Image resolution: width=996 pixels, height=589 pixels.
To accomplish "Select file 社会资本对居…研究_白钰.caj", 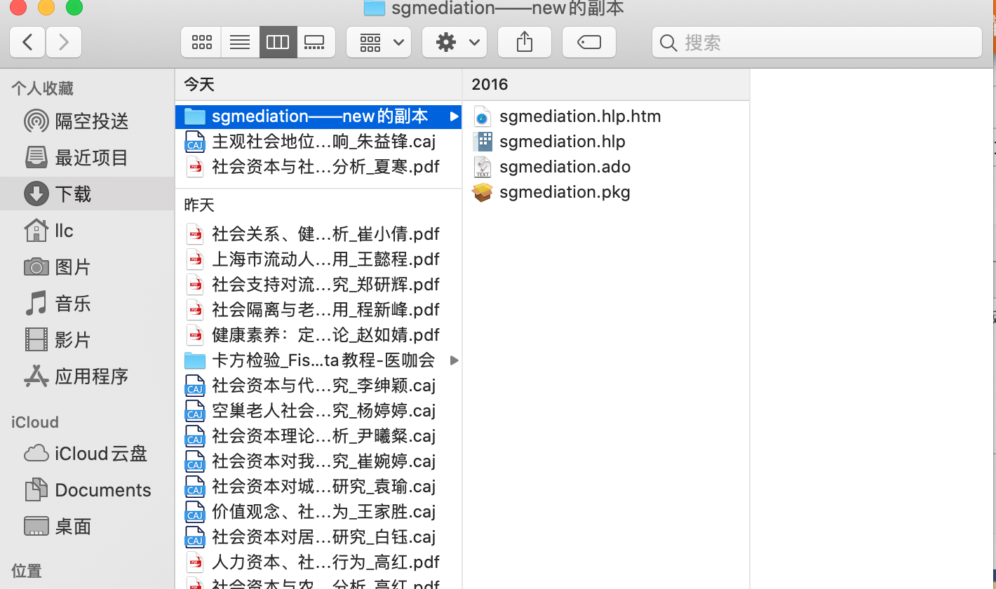I will click(x=318, y=537).
